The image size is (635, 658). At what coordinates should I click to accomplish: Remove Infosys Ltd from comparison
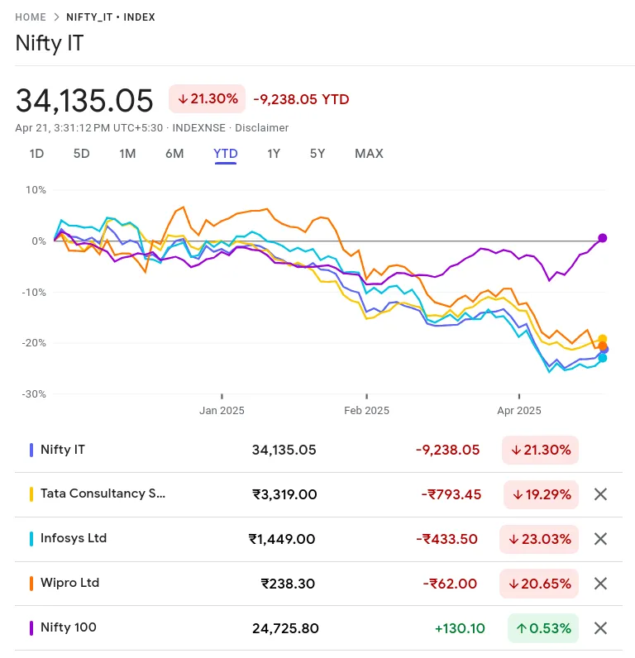click(600, 539)
